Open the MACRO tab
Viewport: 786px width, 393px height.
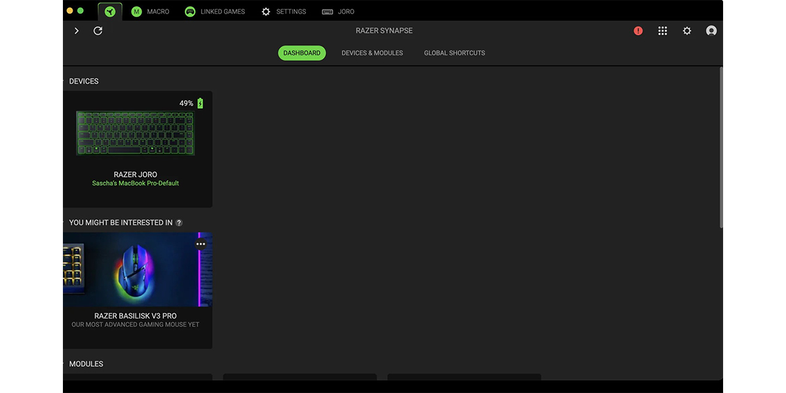click(150, 12)
